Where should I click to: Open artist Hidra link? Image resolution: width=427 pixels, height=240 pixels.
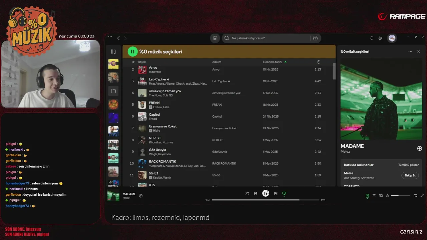point(156,131)
